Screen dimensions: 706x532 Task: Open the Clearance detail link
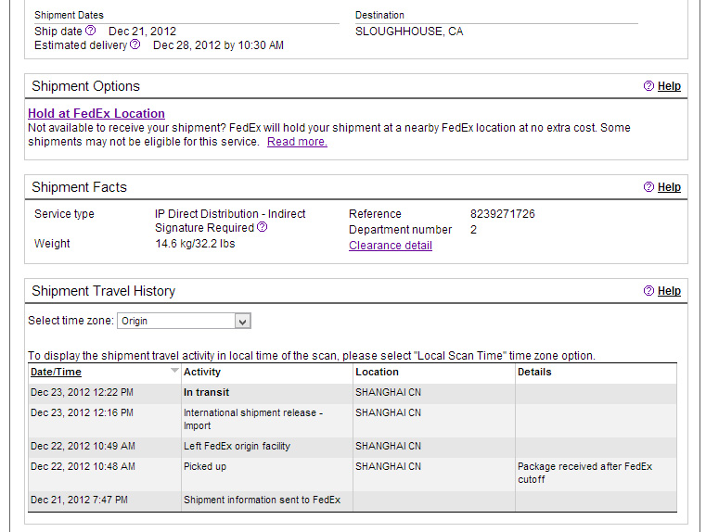pos(391,246)
